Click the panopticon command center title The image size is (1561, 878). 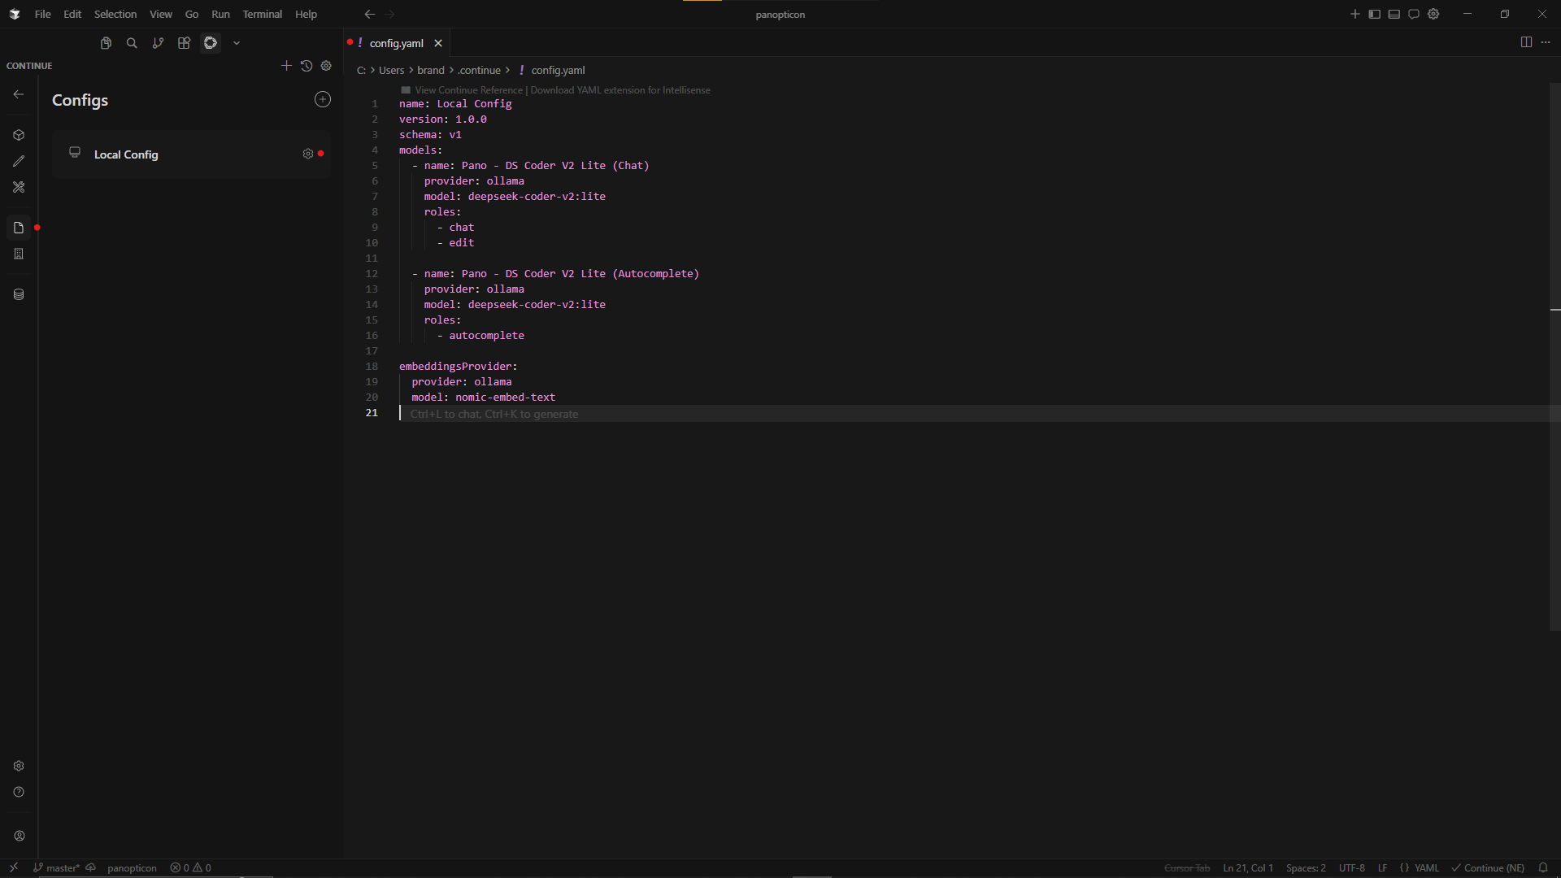780,14
